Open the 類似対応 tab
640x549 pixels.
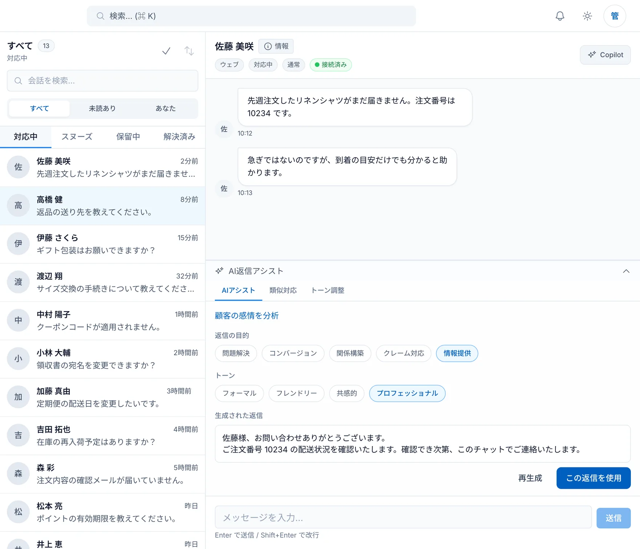point(283,291)
